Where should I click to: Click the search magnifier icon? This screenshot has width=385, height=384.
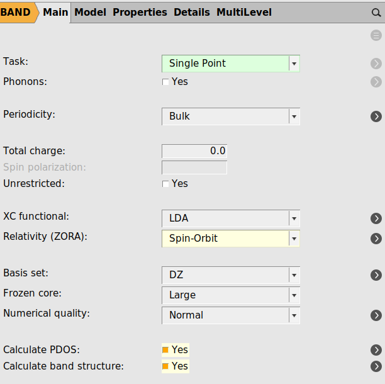376,12
